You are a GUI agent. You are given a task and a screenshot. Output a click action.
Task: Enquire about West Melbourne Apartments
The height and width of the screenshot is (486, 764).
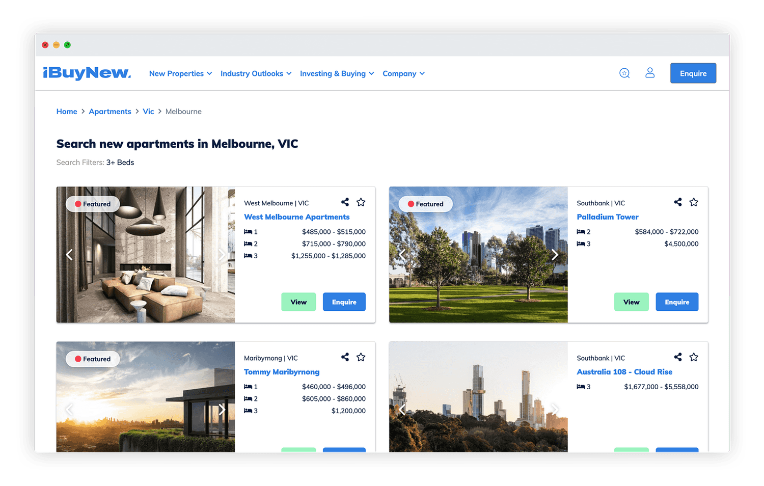344,302
